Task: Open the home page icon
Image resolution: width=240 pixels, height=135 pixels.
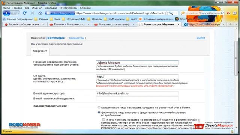Action: click(40, 13)
